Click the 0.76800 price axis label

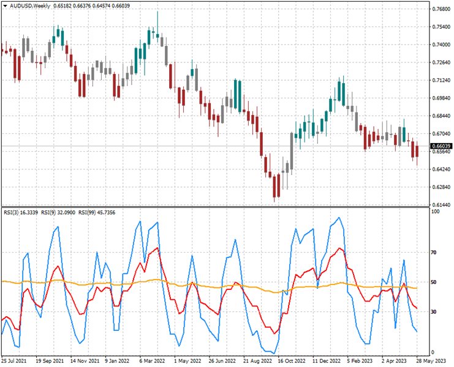coord(441,9)
